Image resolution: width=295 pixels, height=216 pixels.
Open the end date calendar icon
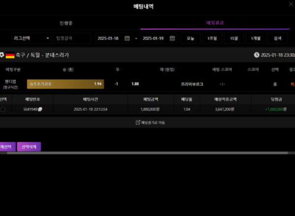(173, 38)
